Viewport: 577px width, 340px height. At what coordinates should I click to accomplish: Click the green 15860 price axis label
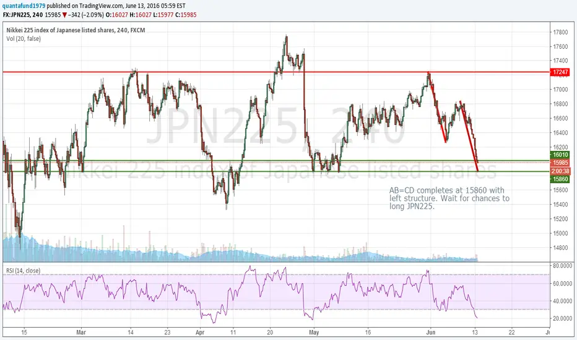(560, 179)
